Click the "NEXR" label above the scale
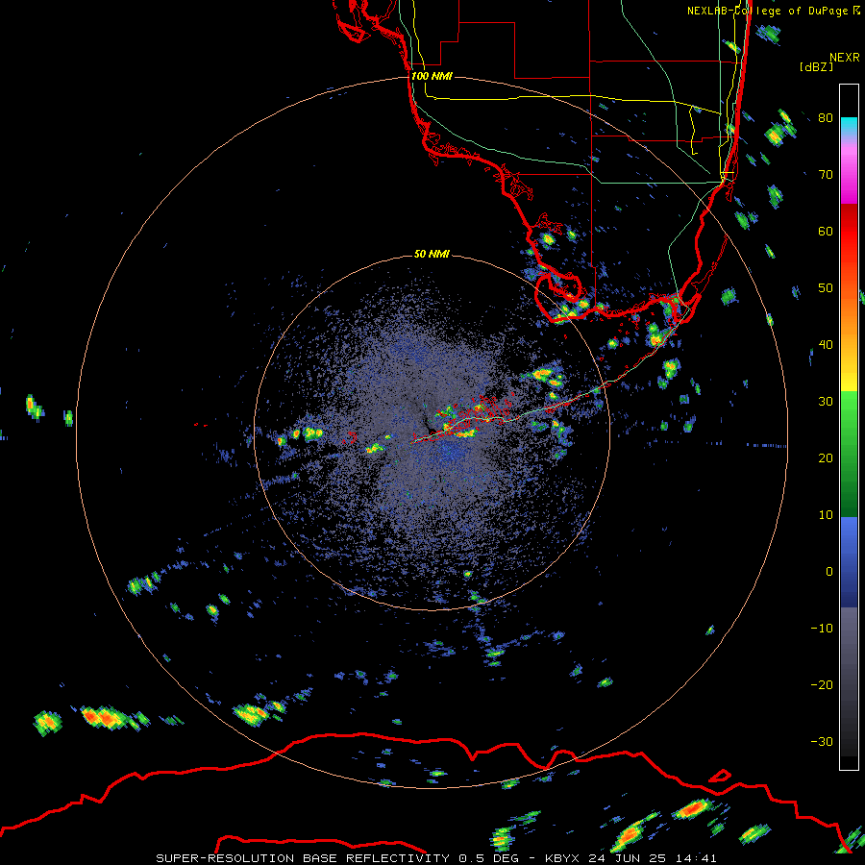 click(845, 58)
